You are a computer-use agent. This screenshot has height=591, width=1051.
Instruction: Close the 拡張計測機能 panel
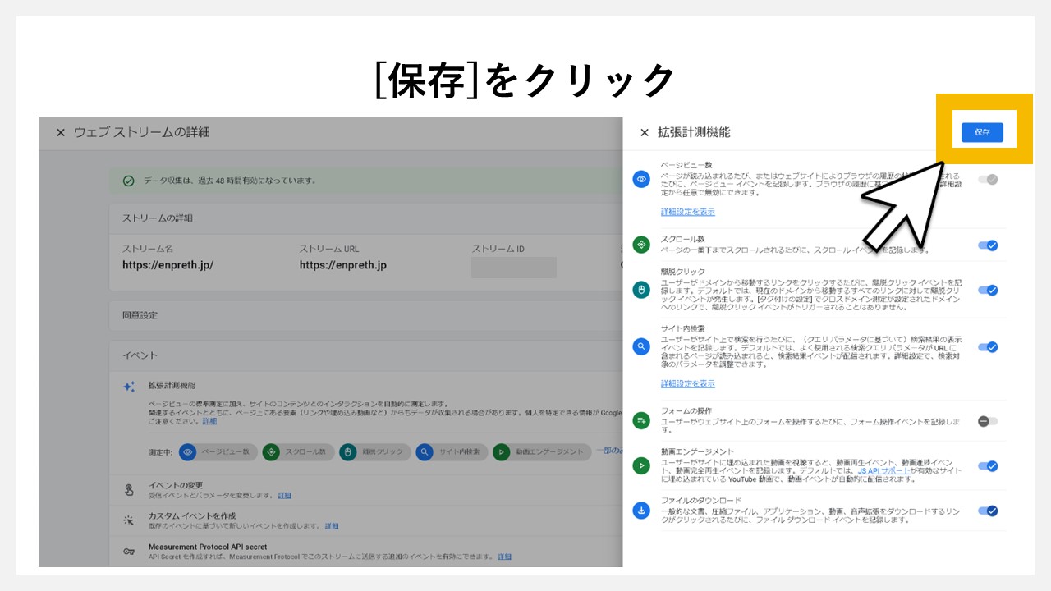(x=643, y=131)
